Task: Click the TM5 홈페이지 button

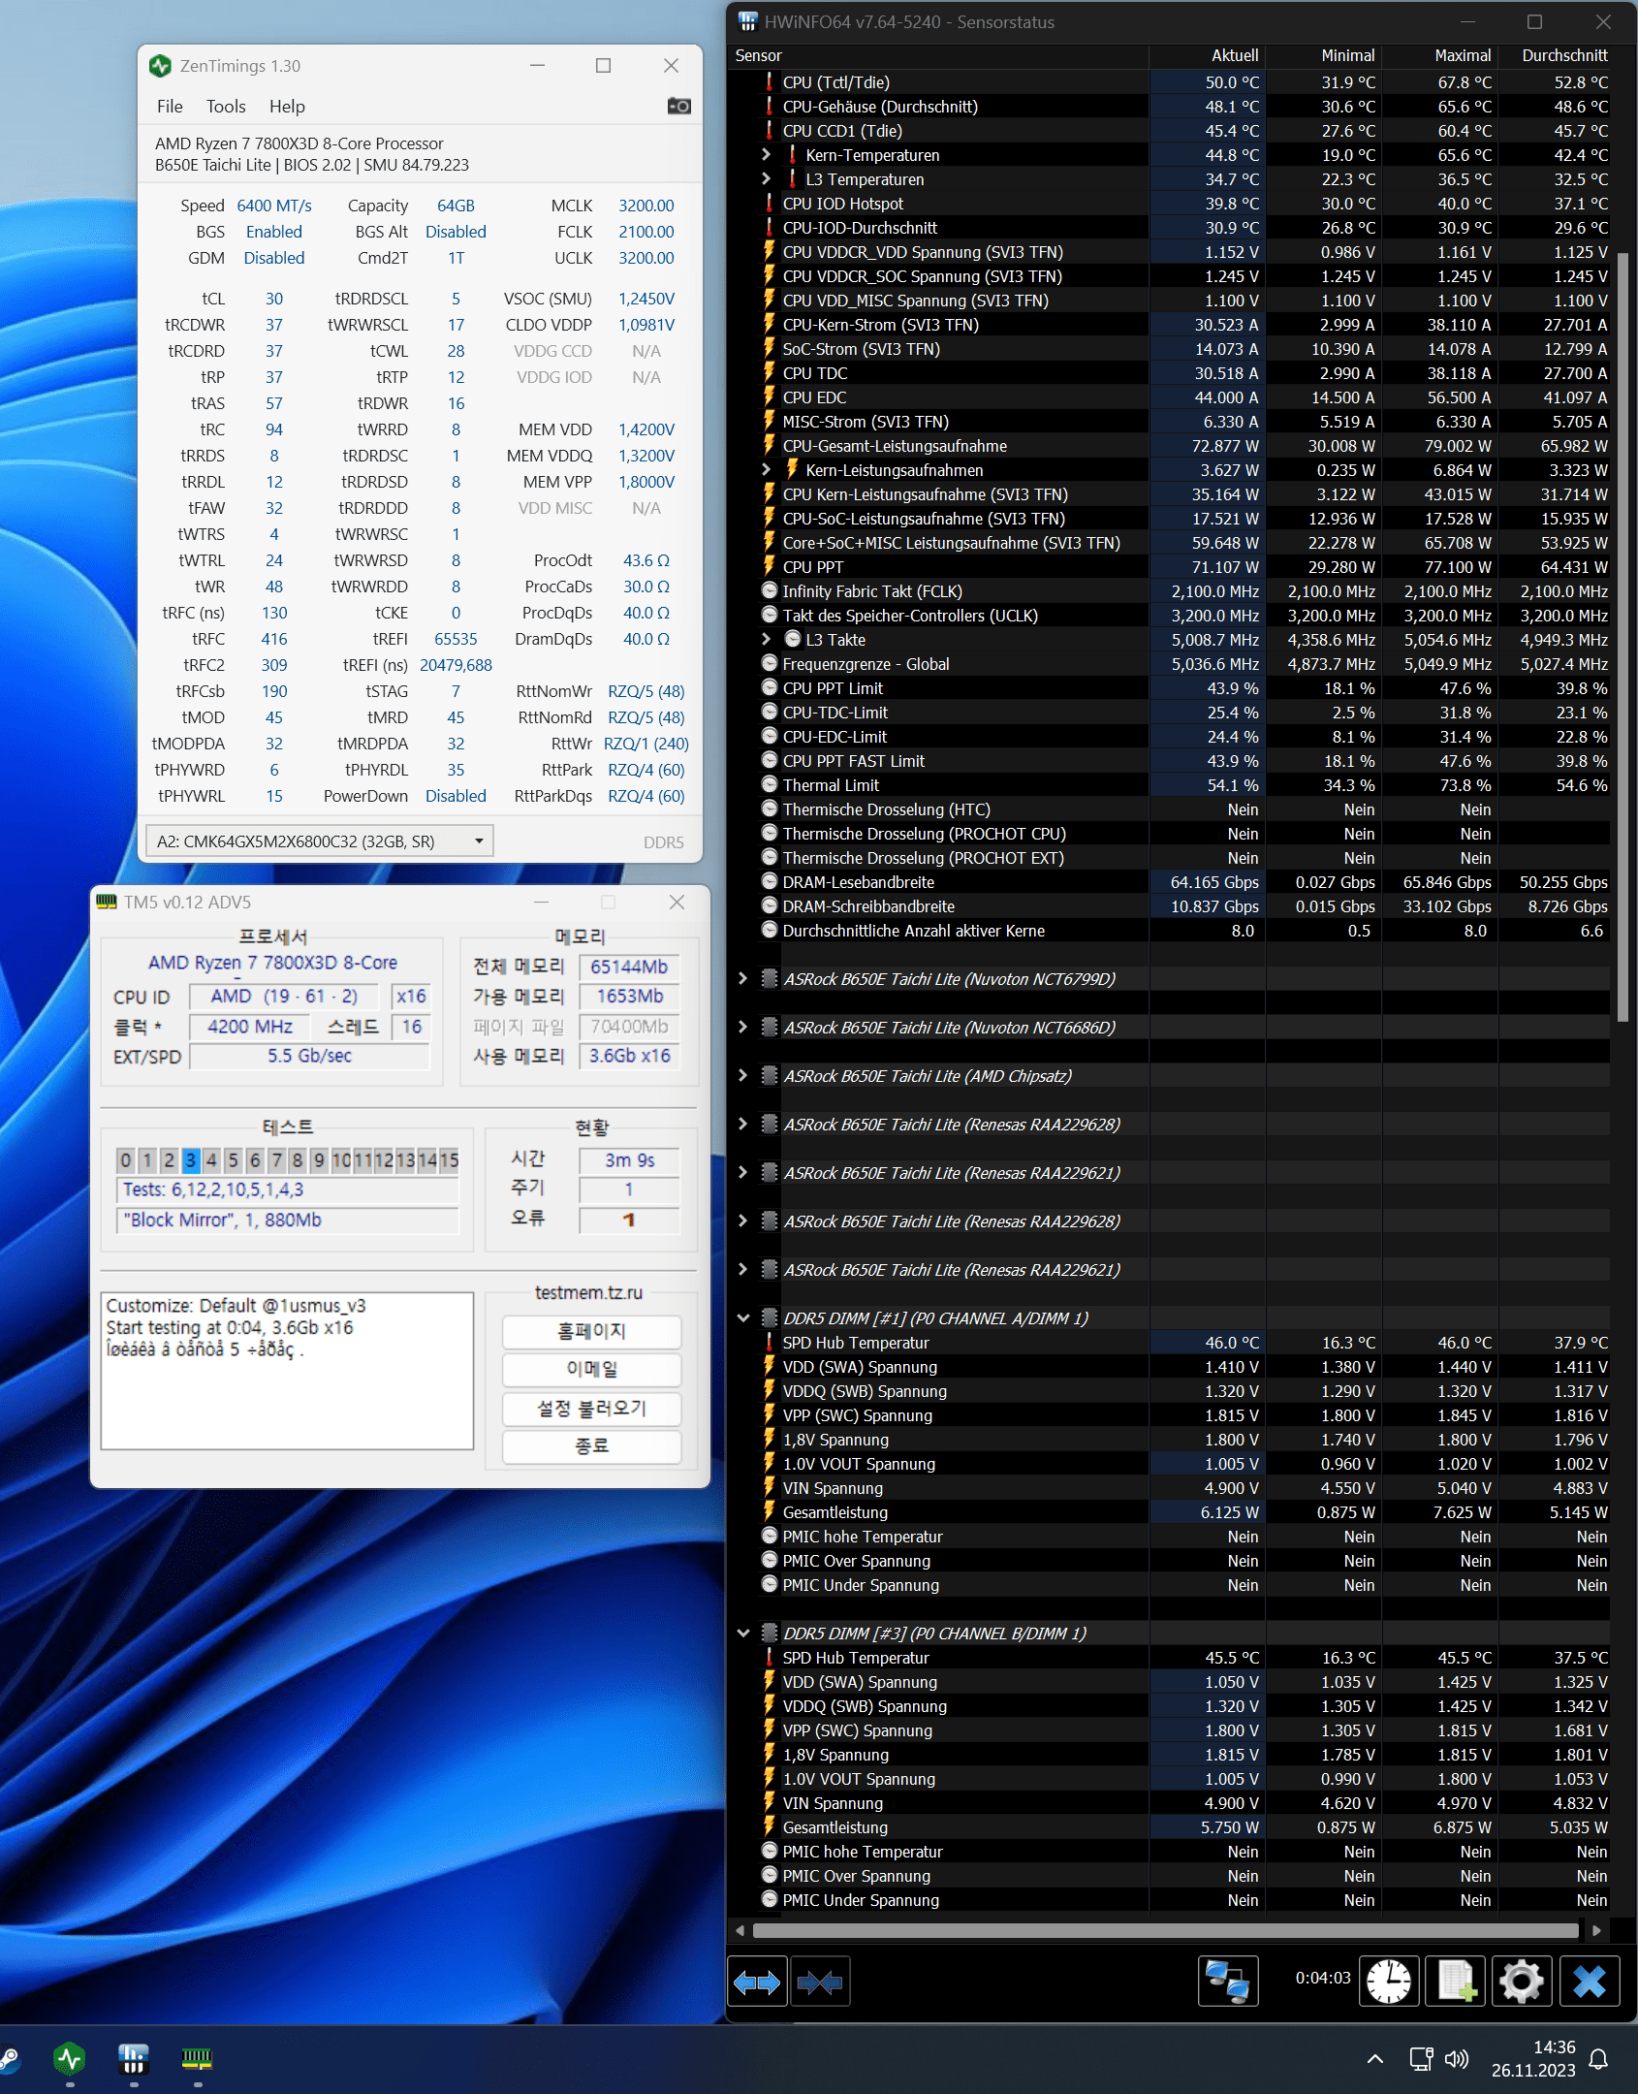Action: 591,1332
